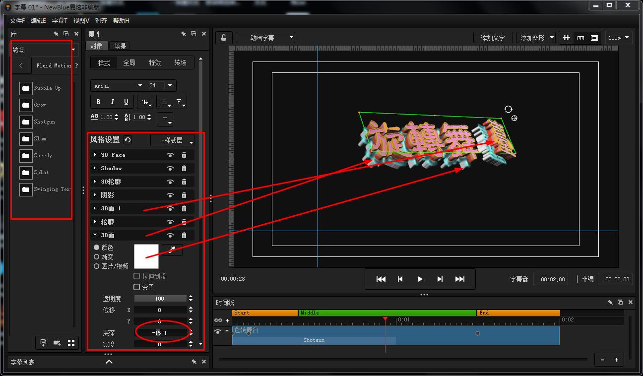643x376 pixels.
Task: Add a new folder in the library
Action: point(57,343)
